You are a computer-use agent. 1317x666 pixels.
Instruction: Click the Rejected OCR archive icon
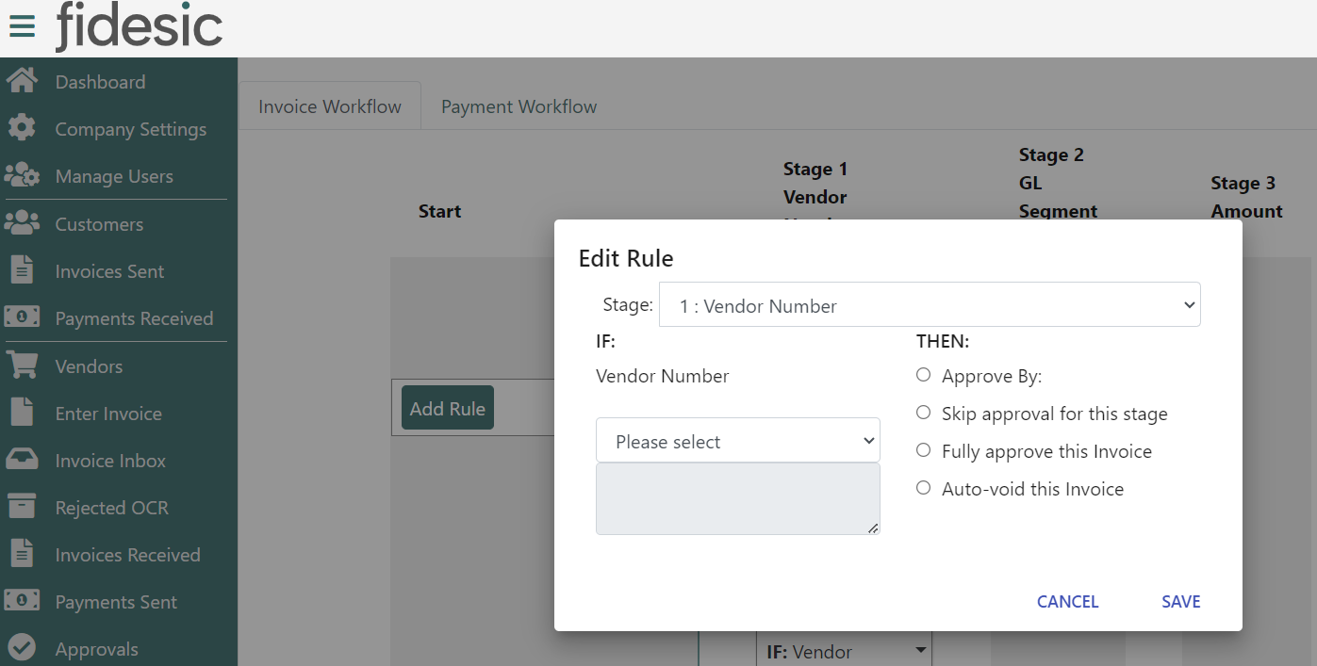point(22,508)
